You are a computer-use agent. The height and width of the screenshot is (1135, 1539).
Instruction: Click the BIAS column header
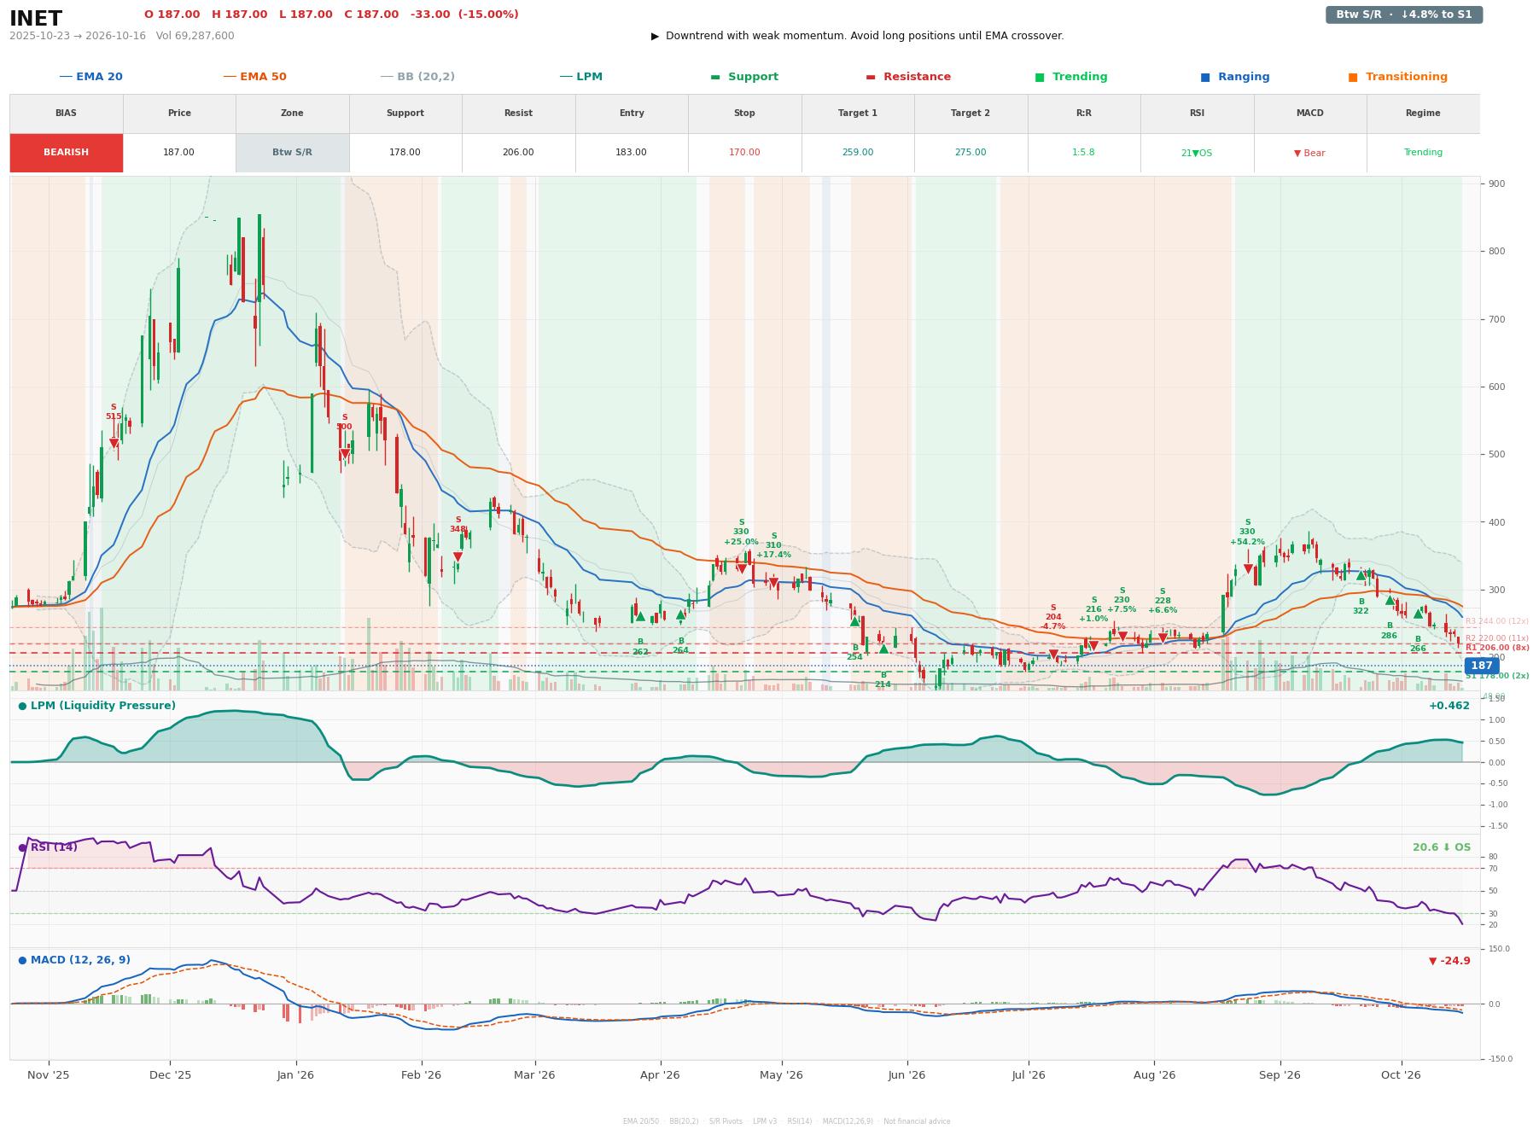pyautogui.click(x=66, y=113)
